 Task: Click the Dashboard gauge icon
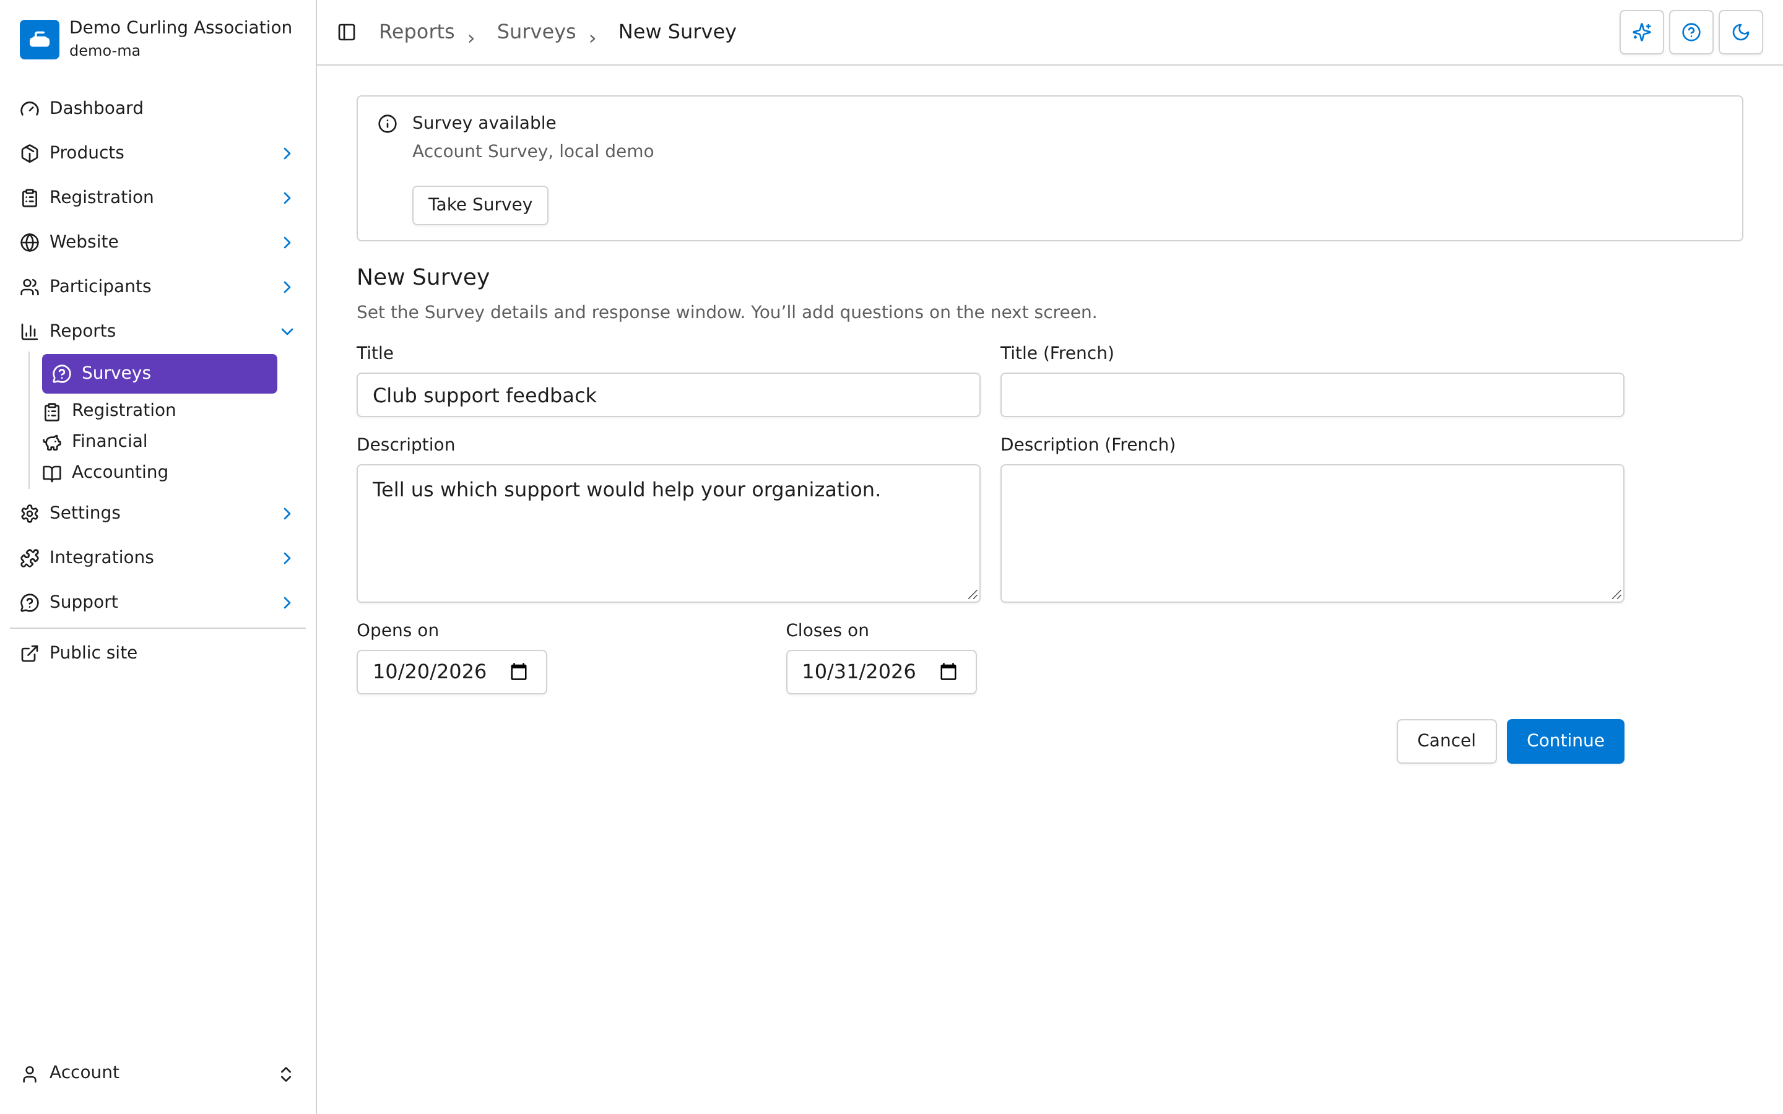(30, 109)
